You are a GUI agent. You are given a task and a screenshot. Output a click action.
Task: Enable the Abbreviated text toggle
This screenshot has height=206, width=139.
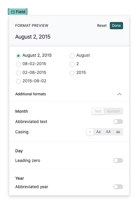pyautogui.click(x=118, y=122)
